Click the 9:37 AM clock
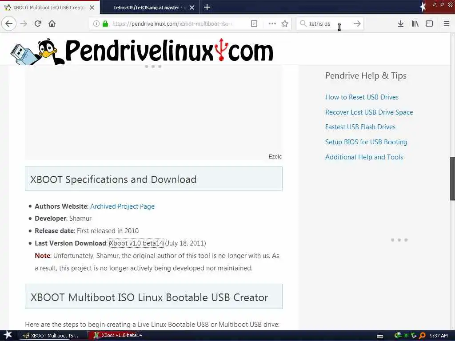Viewport: 455px width, 341px height. click(439, 336)
